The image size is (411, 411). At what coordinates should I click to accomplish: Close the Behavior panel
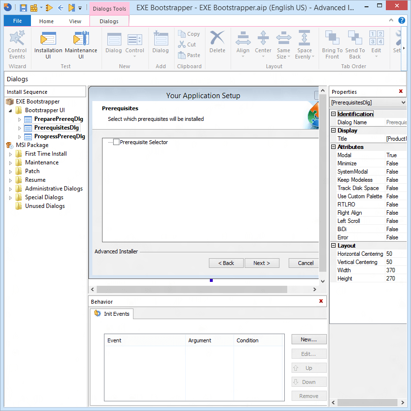coord(321,301)
